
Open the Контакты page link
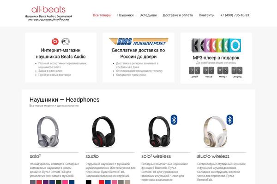pos(206,15)
